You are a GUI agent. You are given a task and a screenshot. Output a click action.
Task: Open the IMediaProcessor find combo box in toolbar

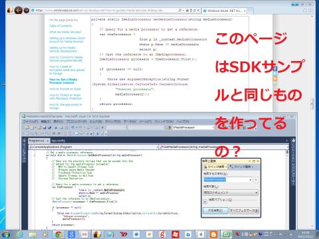pos(193,127)
